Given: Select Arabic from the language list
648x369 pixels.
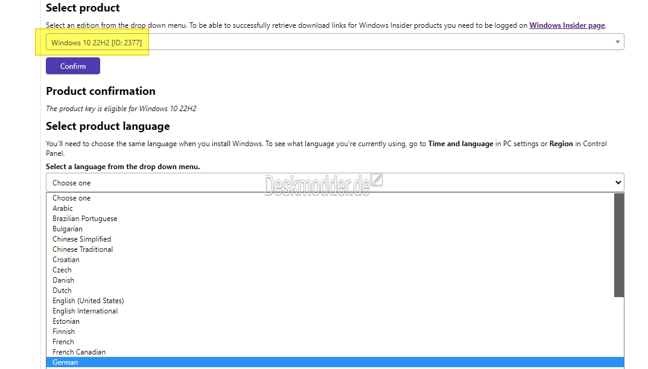Looking at the screenshot, I should point(330,208).
